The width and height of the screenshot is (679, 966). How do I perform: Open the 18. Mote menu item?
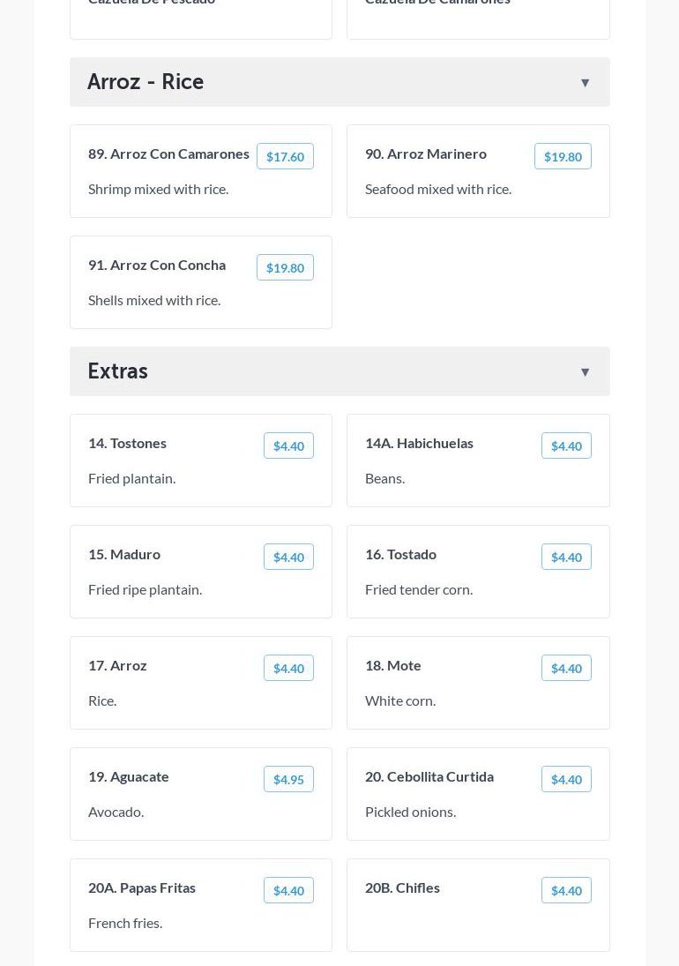click(393, 665)
